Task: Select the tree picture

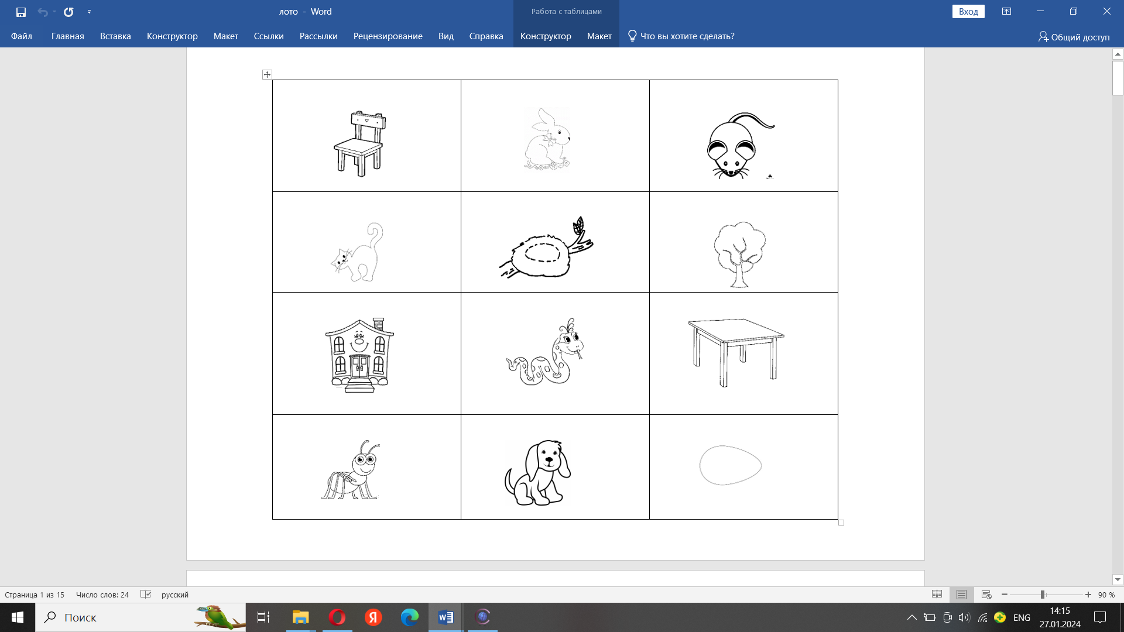Action: [739, 255]
